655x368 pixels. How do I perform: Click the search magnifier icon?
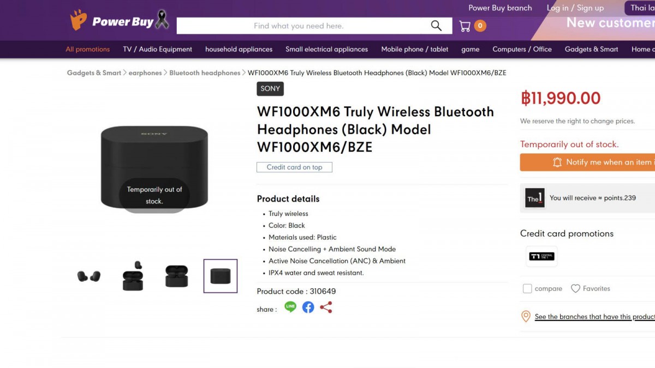(436, 26)
